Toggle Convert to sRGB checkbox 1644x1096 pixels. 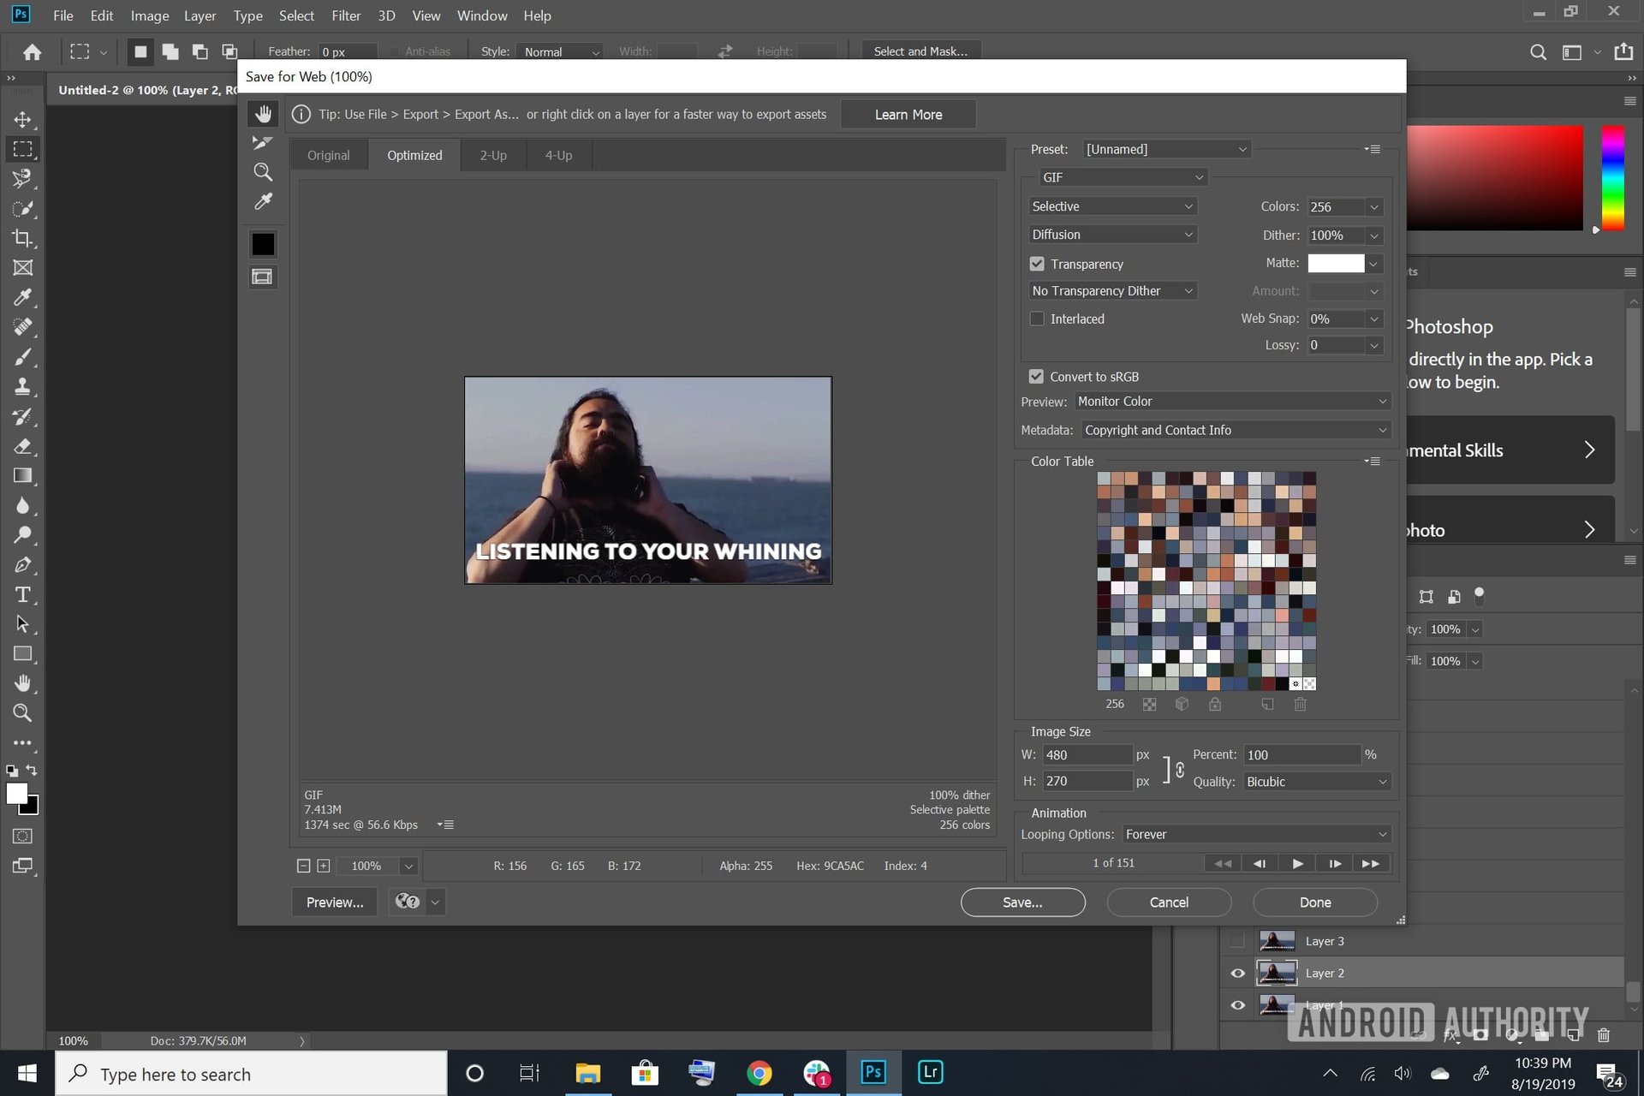click(1036, 376)
